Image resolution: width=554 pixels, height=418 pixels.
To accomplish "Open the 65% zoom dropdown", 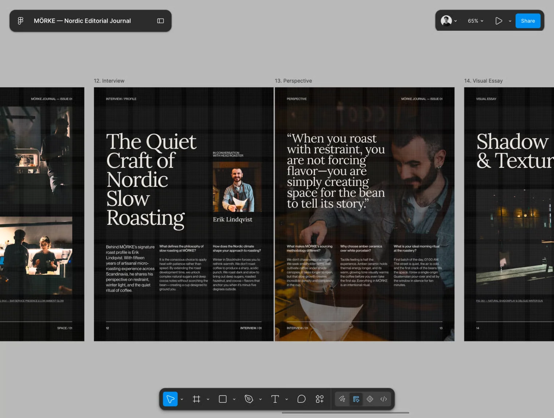I will 475,21.
